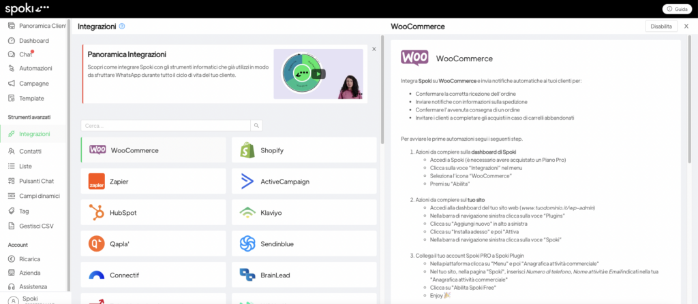The width and height of the screenshot is (698, 304).
Task: Open the HubSpot integration card
Action: [x=153, y=213]
